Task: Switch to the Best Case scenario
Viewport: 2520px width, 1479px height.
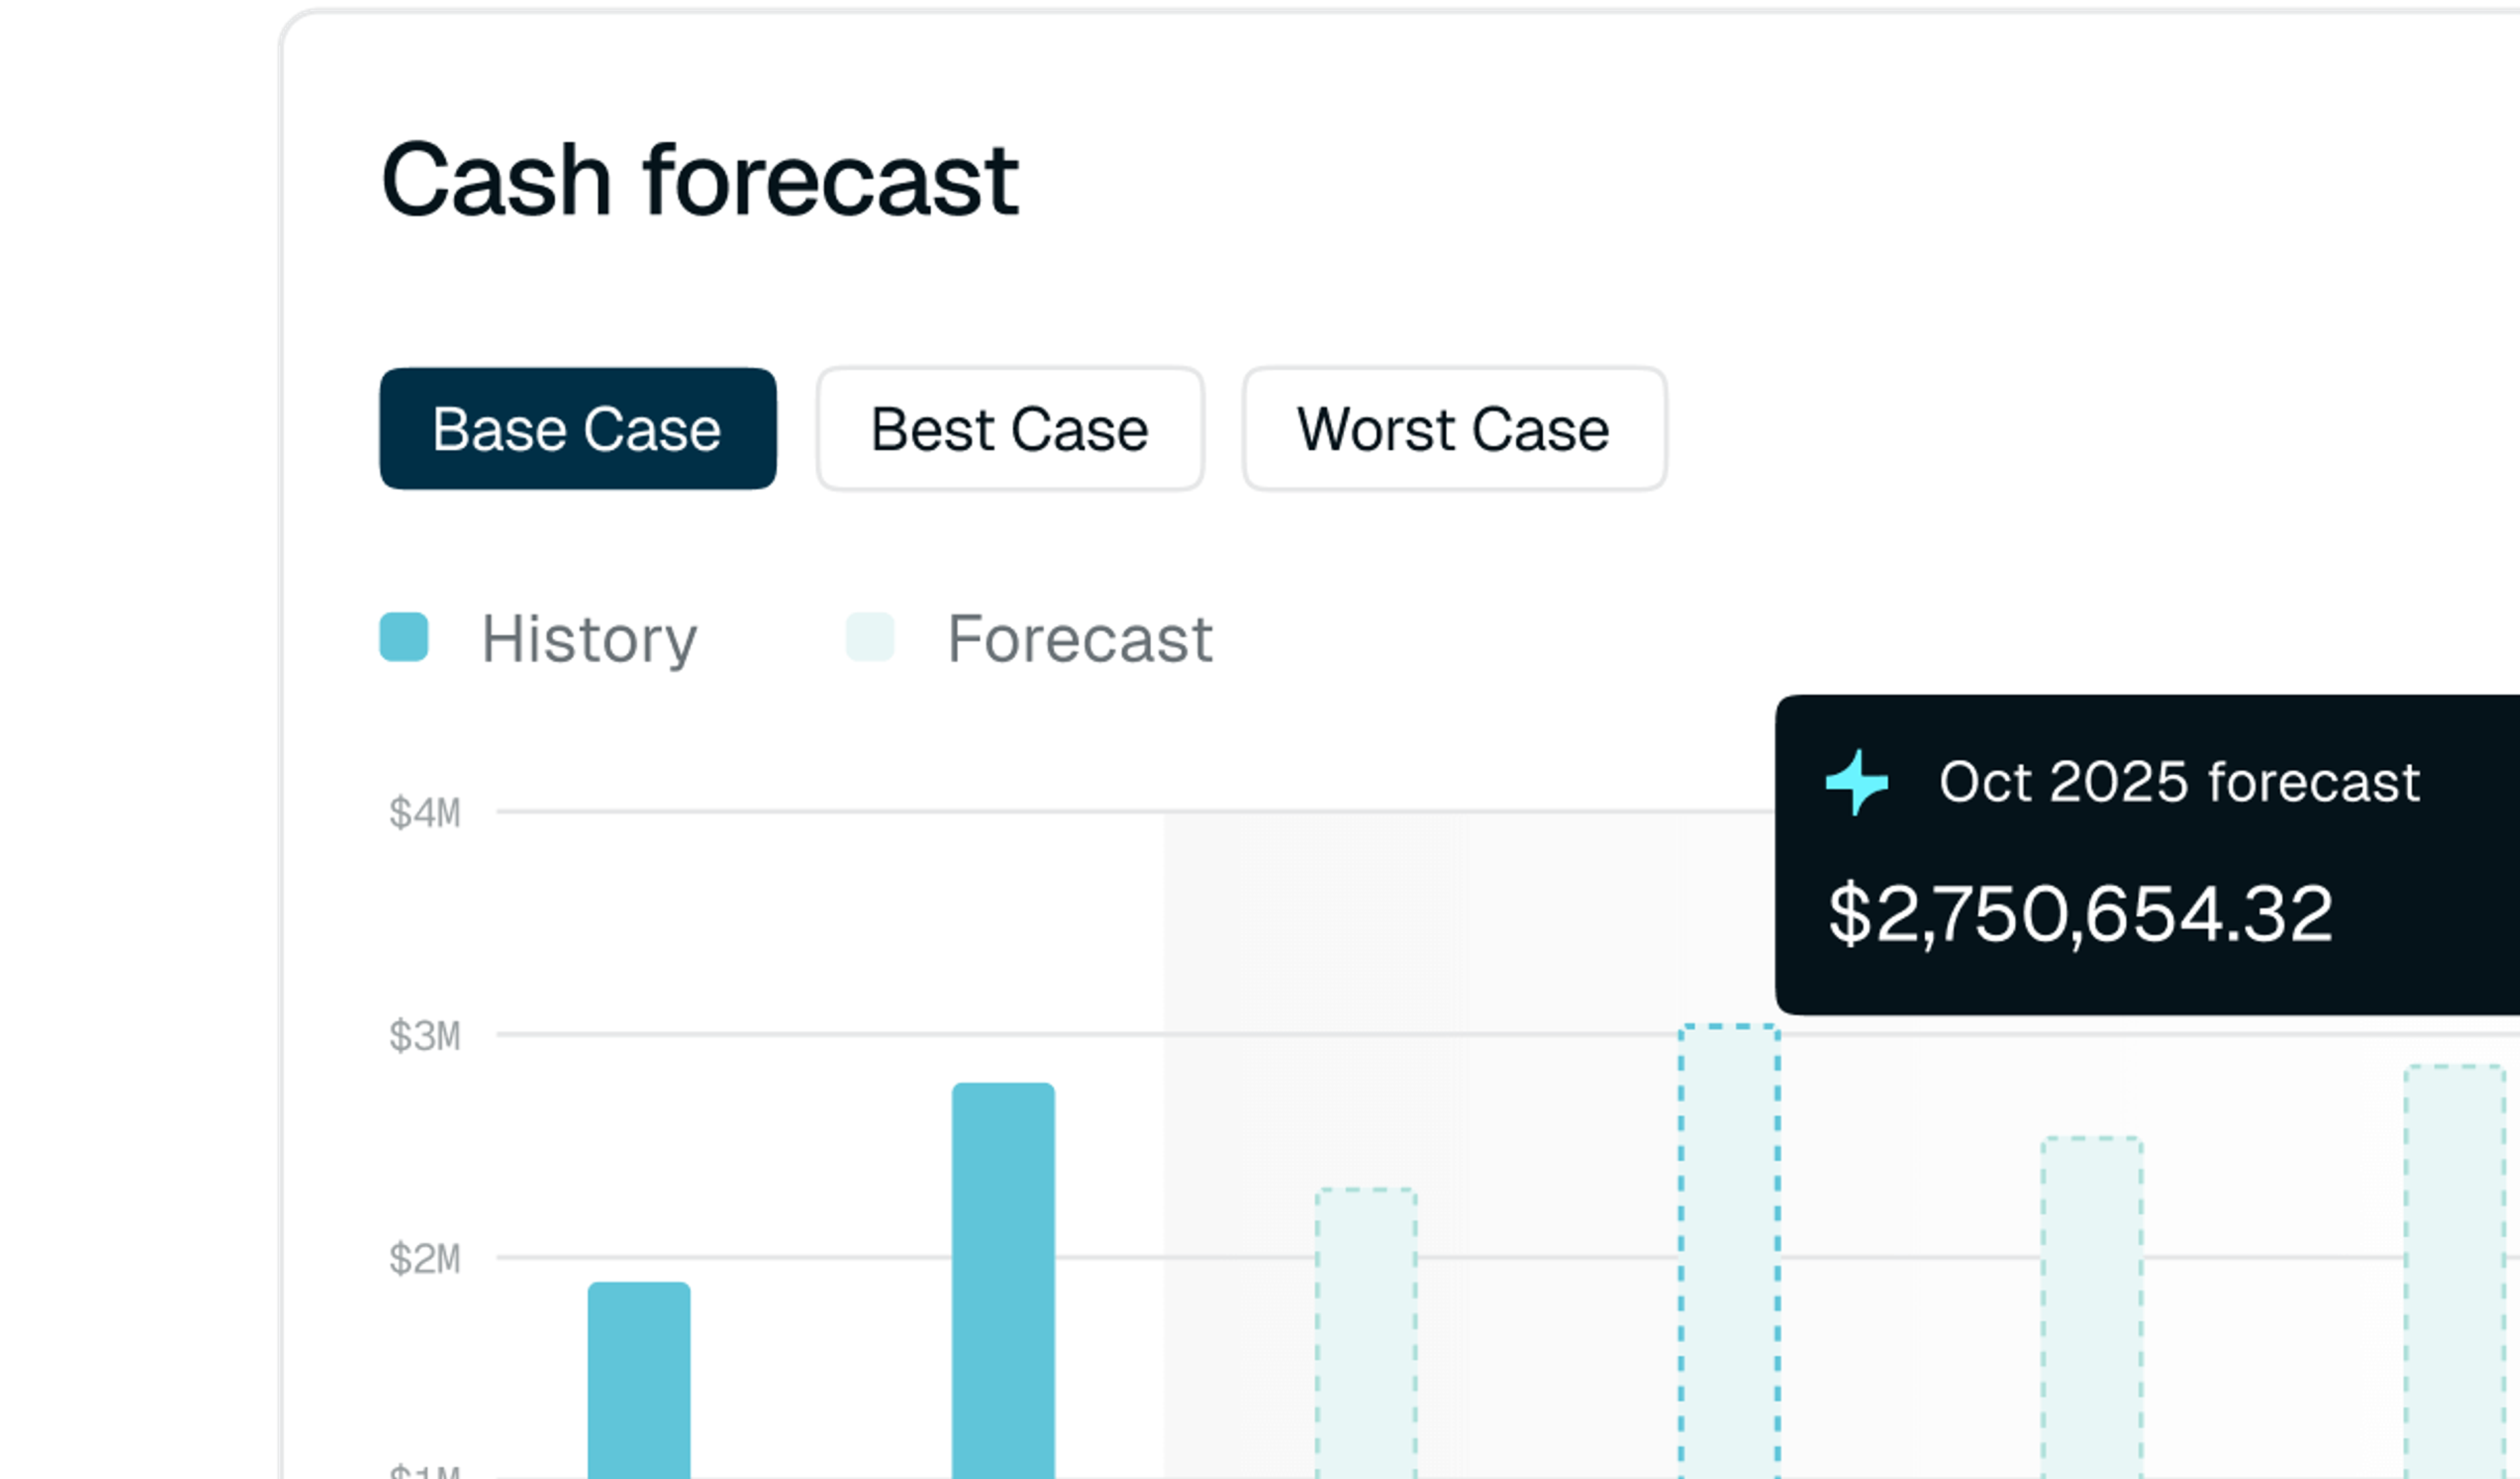Action: (1010, 429)
